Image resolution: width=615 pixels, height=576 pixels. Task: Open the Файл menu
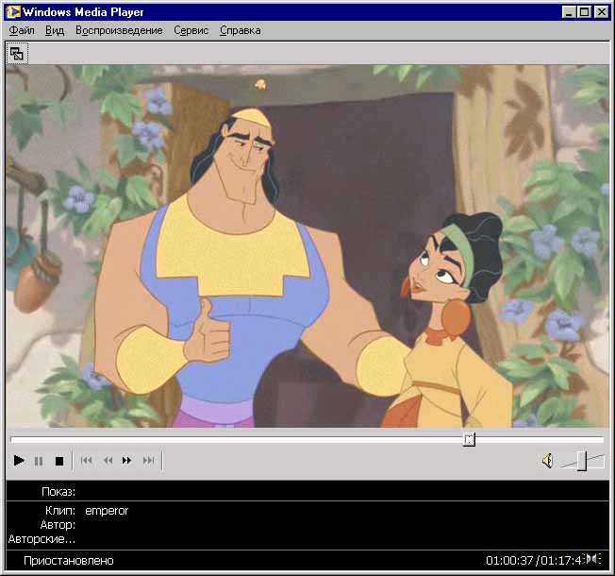click(x=22, y=30)
